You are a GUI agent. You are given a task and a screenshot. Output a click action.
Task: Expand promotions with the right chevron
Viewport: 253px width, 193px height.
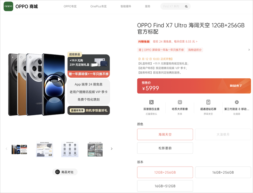249,50
